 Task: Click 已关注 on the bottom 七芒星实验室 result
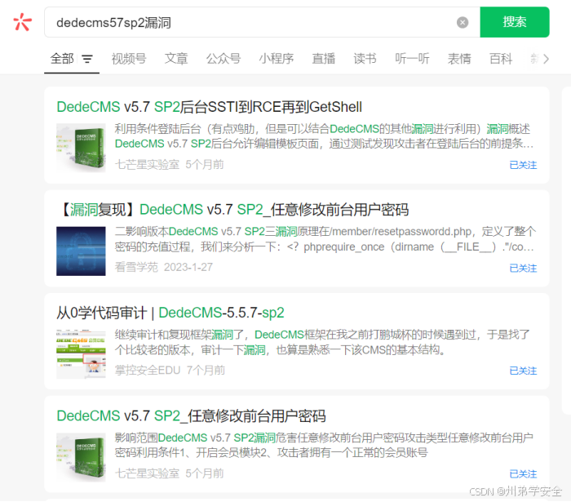click(x=523, y=474)
